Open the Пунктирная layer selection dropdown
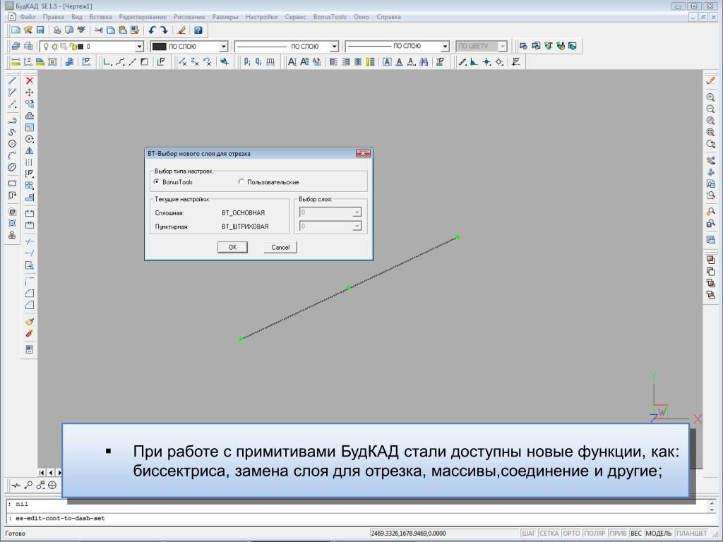This screenshot has width=723, height=542. 357,227
